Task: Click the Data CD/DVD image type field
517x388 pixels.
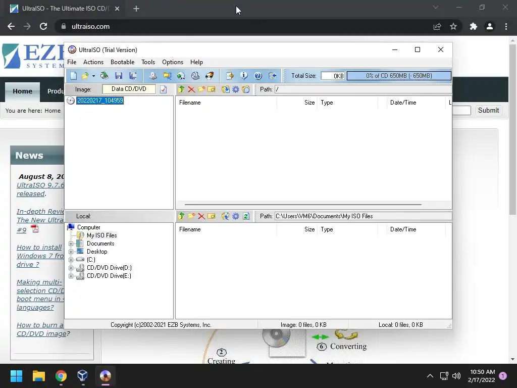Action: click(x=129, y=89)
